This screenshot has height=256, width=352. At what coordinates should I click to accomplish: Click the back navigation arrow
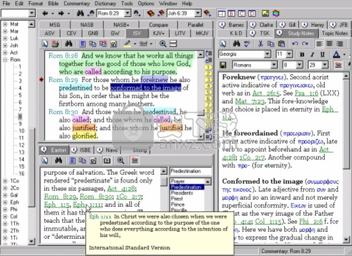[45, 13]
